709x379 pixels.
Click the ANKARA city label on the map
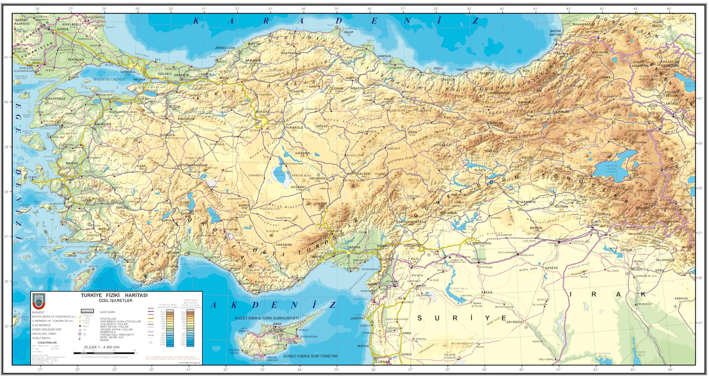(263, 112)
